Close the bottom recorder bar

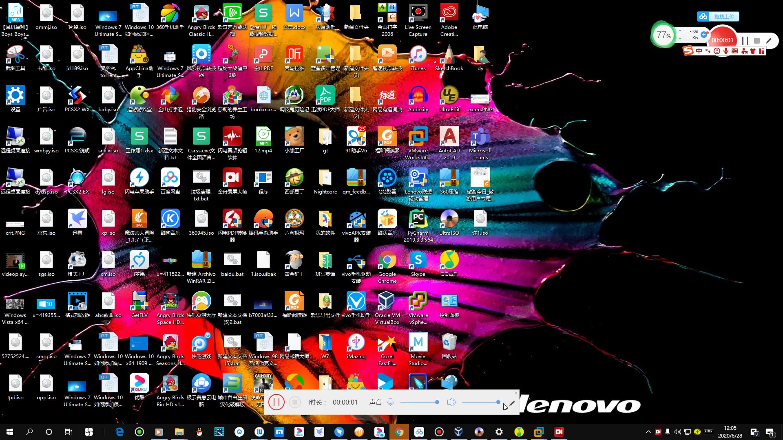pos(515,393)
